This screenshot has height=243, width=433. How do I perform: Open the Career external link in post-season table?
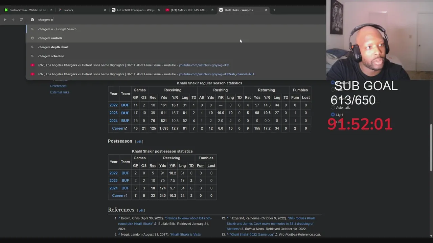click(x=119, y=196)
